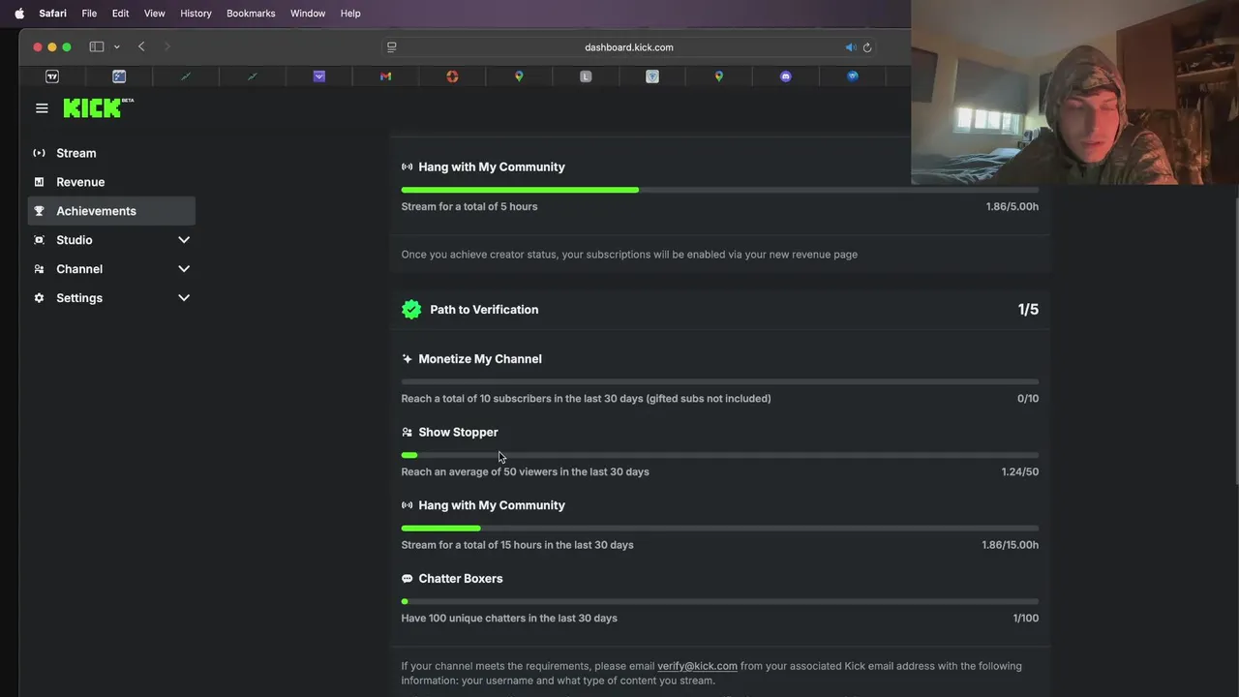
Task: Expand the Settings sidebar section
Action: tap(111, 298)
